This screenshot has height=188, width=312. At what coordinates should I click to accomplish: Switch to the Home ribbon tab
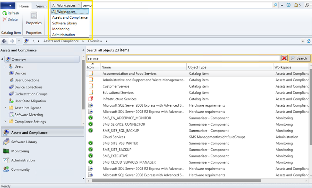point(24,6)
